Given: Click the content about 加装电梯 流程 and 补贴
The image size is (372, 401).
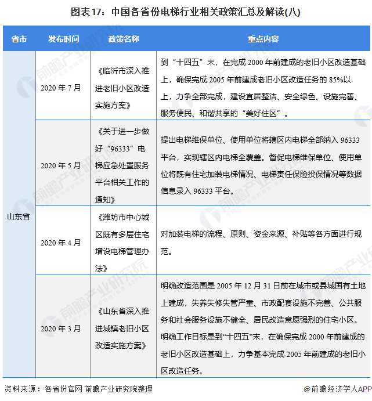Looking at the screenshot, I should (x=263, y=242).
